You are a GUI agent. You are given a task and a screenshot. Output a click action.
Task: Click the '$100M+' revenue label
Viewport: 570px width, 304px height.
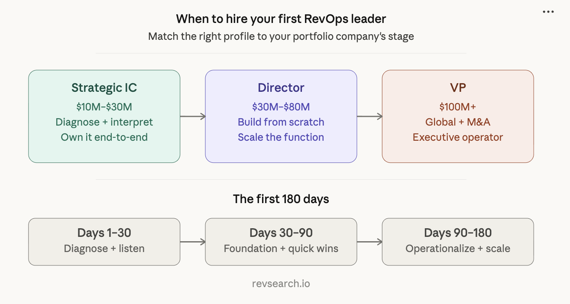(457, 107)
